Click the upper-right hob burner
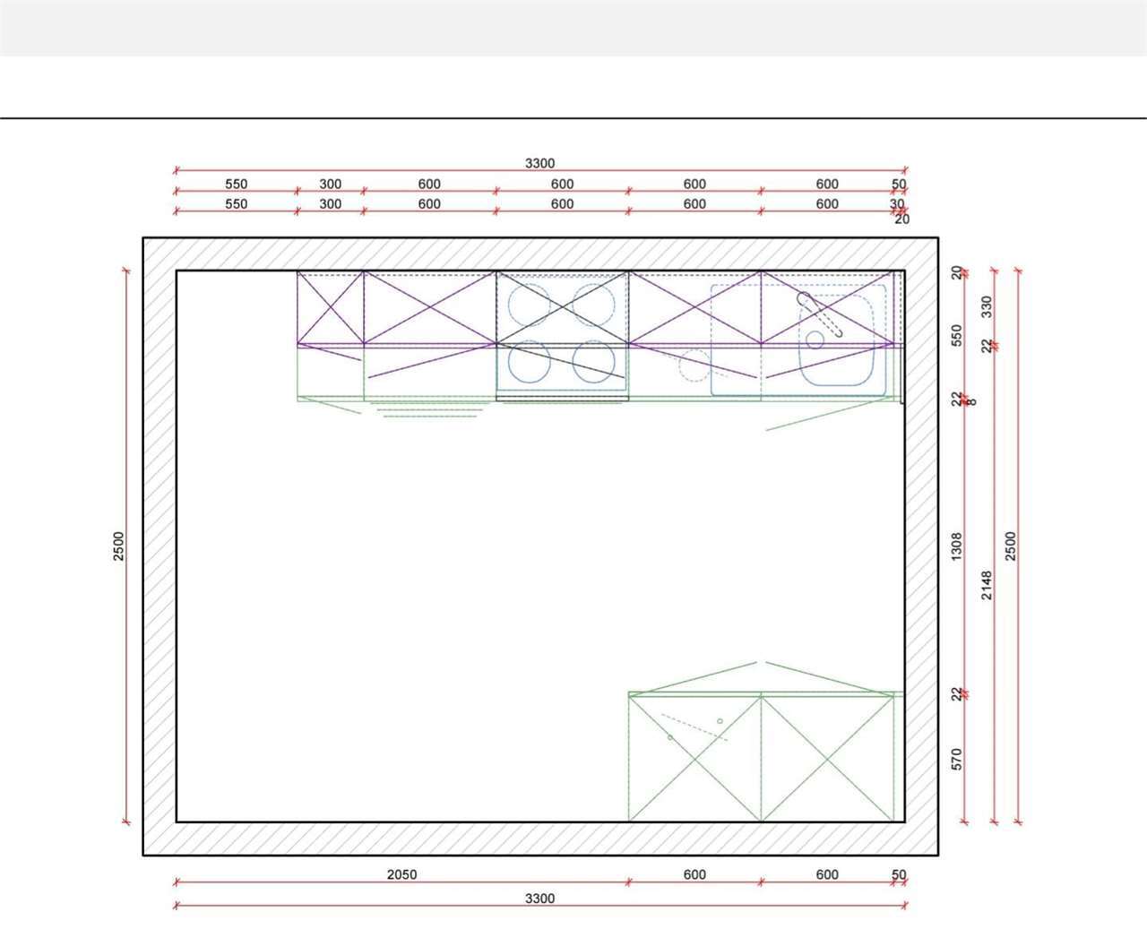The height and width of the screenshot is (946, 1147). click(593, 305)
